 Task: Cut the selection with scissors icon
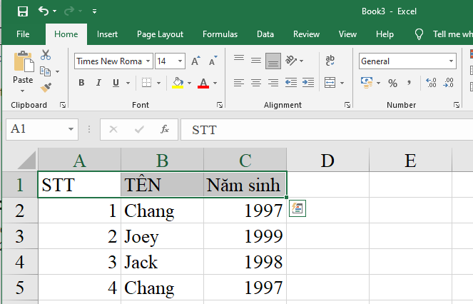46,55
